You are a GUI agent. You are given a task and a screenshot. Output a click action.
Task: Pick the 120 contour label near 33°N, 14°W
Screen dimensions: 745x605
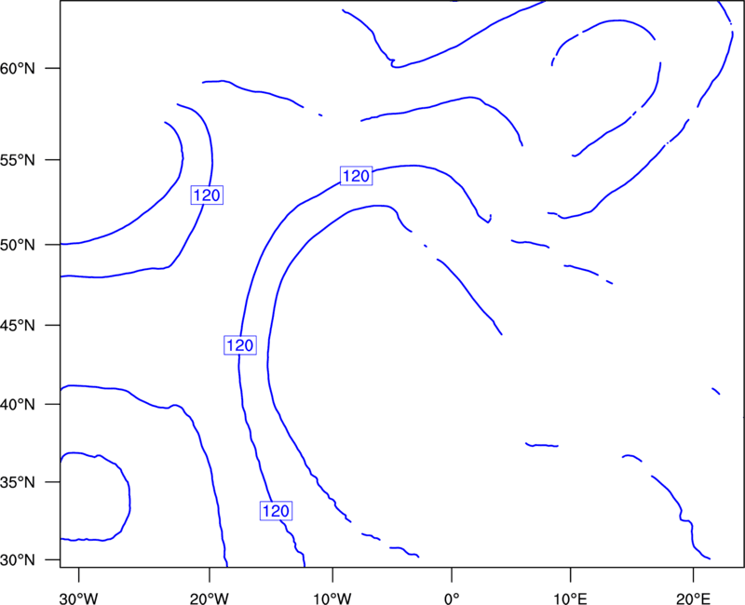point(276,511)
